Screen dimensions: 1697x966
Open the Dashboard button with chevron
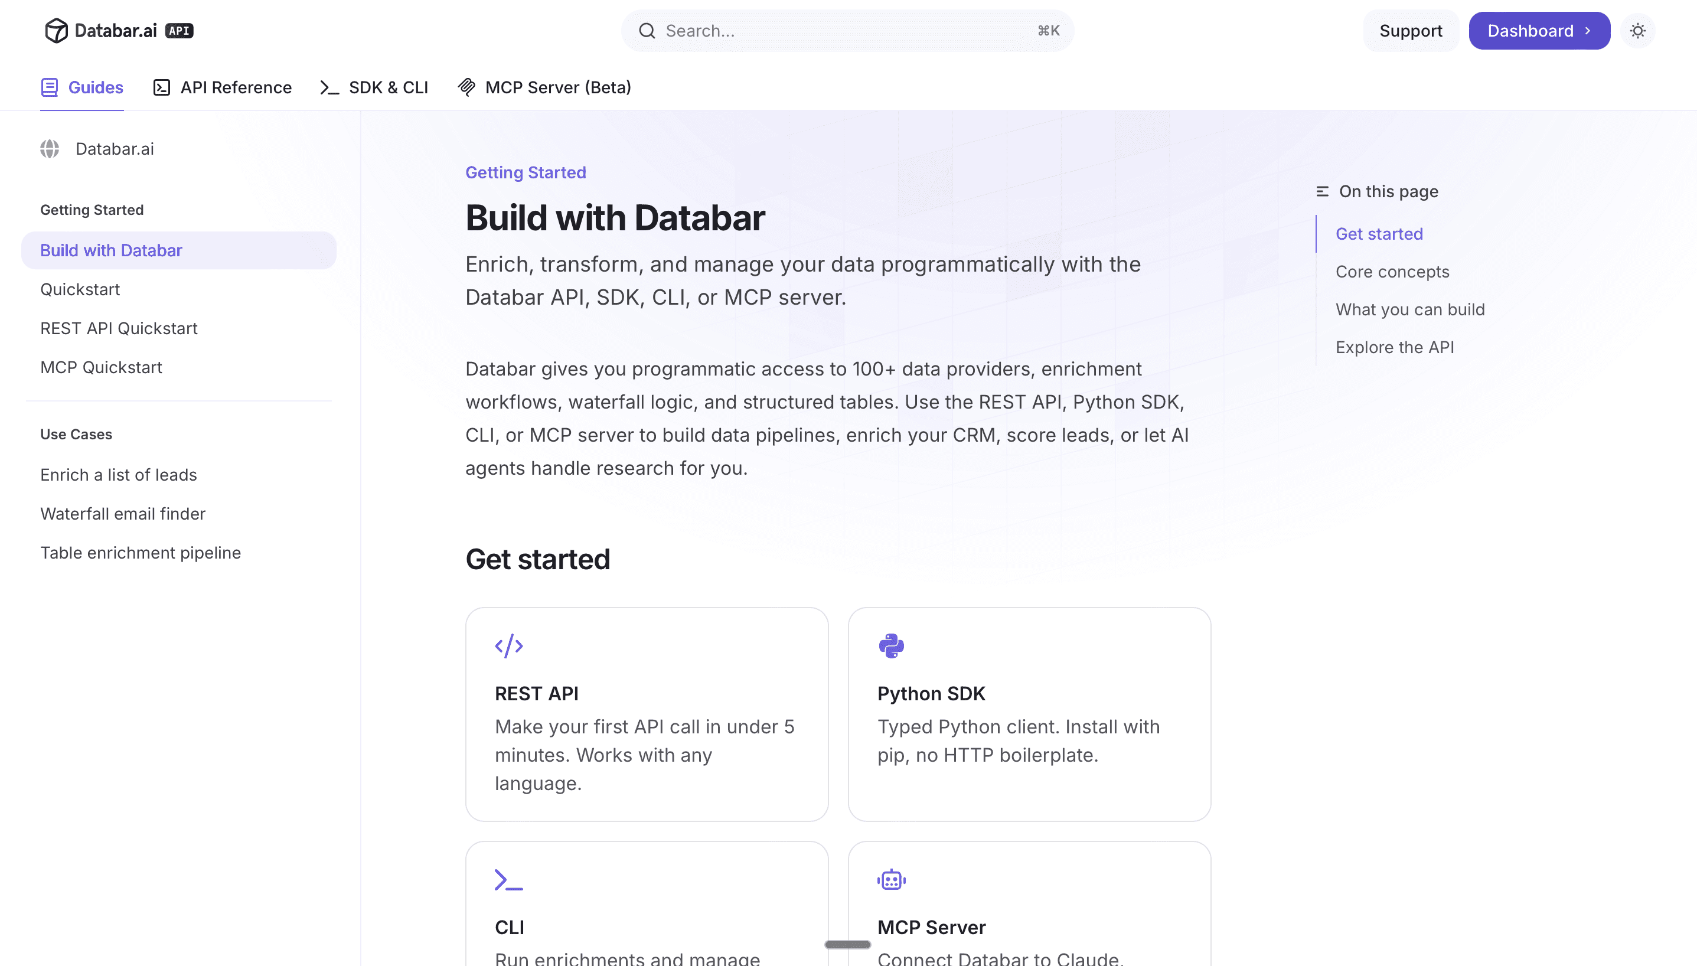(x=1538, y=31)
